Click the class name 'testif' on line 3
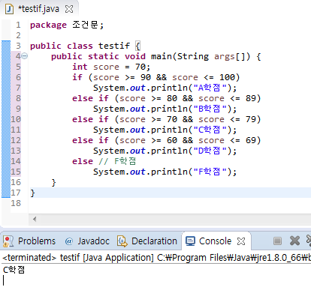This screenshot has height=299, width=311. (x=114, y=46)
